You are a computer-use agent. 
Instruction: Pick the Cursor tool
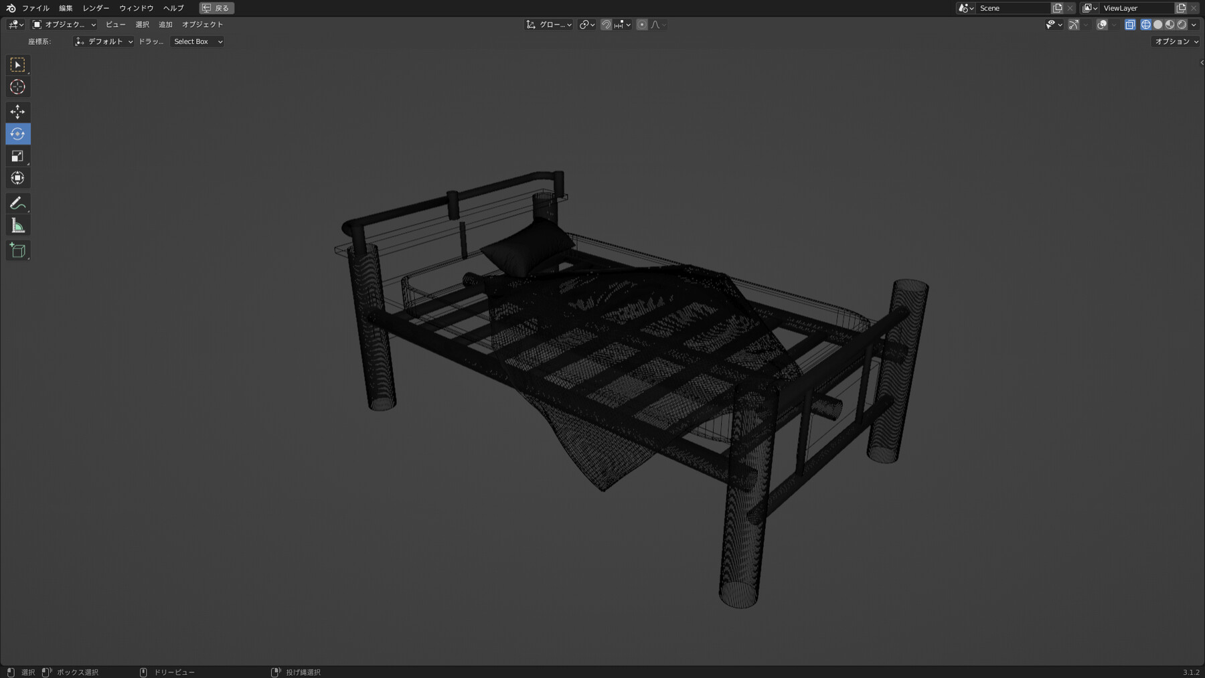(17, 86)
